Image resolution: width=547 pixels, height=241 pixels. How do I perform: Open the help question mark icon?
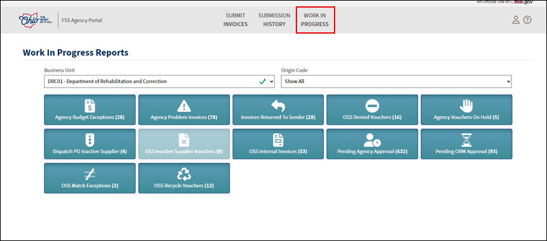click(x=527, y=20)
